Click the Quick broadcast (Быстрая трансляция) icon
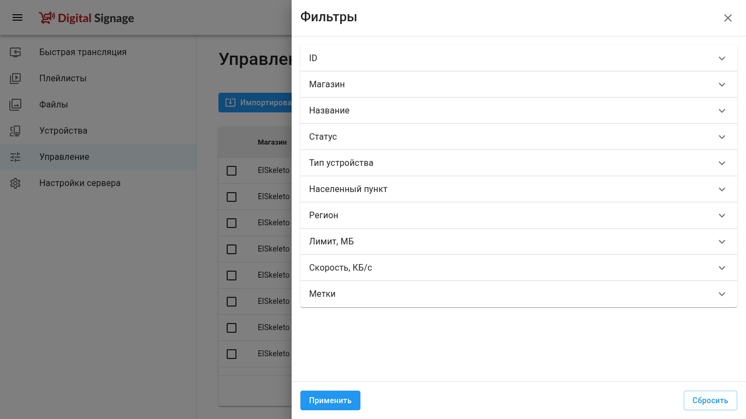This screenshot has width=746, height=419. pos(15,52)
